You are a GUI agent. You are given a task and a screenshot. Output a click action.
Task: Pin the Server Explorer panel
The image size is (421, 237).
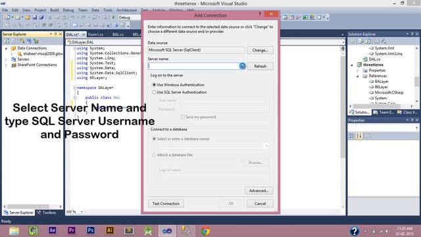point(55,34)
